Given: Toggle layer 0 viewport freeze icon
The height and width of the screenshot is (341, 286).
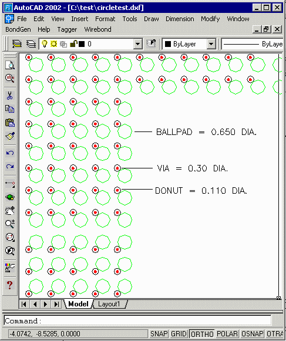Looking at the screenshot, I should tap(63, 44).
